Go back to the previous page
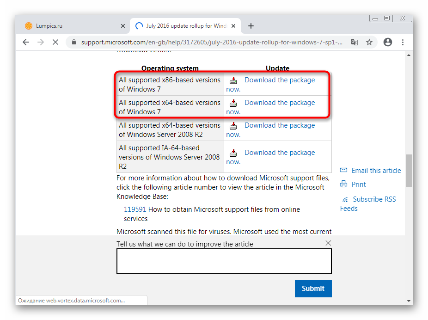 [x=26, y=42]
